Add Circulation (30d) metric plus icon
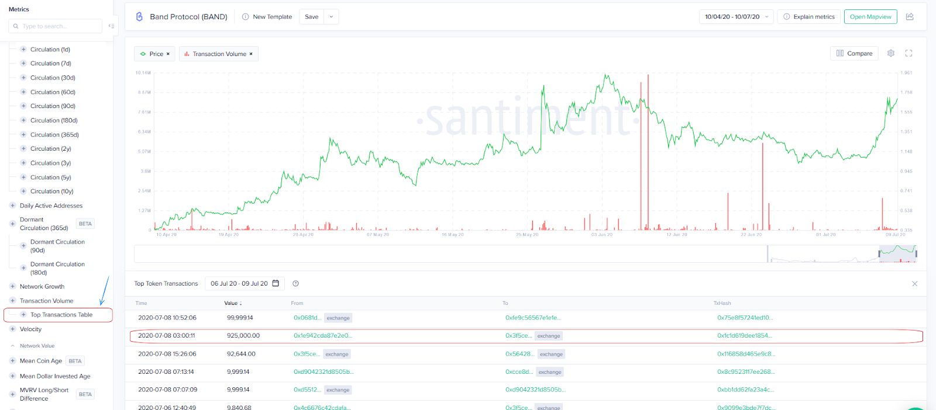The height and width of the screenshot is (410, 936). (x=23, y=78)
